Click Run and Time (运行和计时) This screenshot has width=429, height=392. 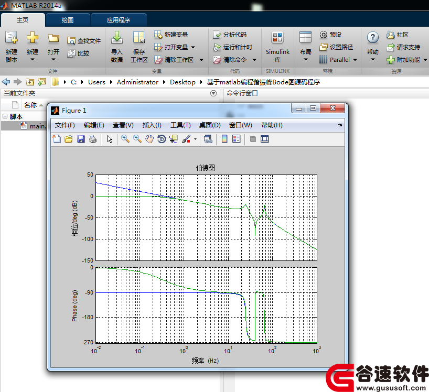tap(232, 47)
